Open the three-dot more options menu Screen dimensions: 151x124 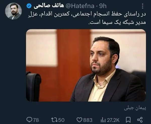[143, 6]
